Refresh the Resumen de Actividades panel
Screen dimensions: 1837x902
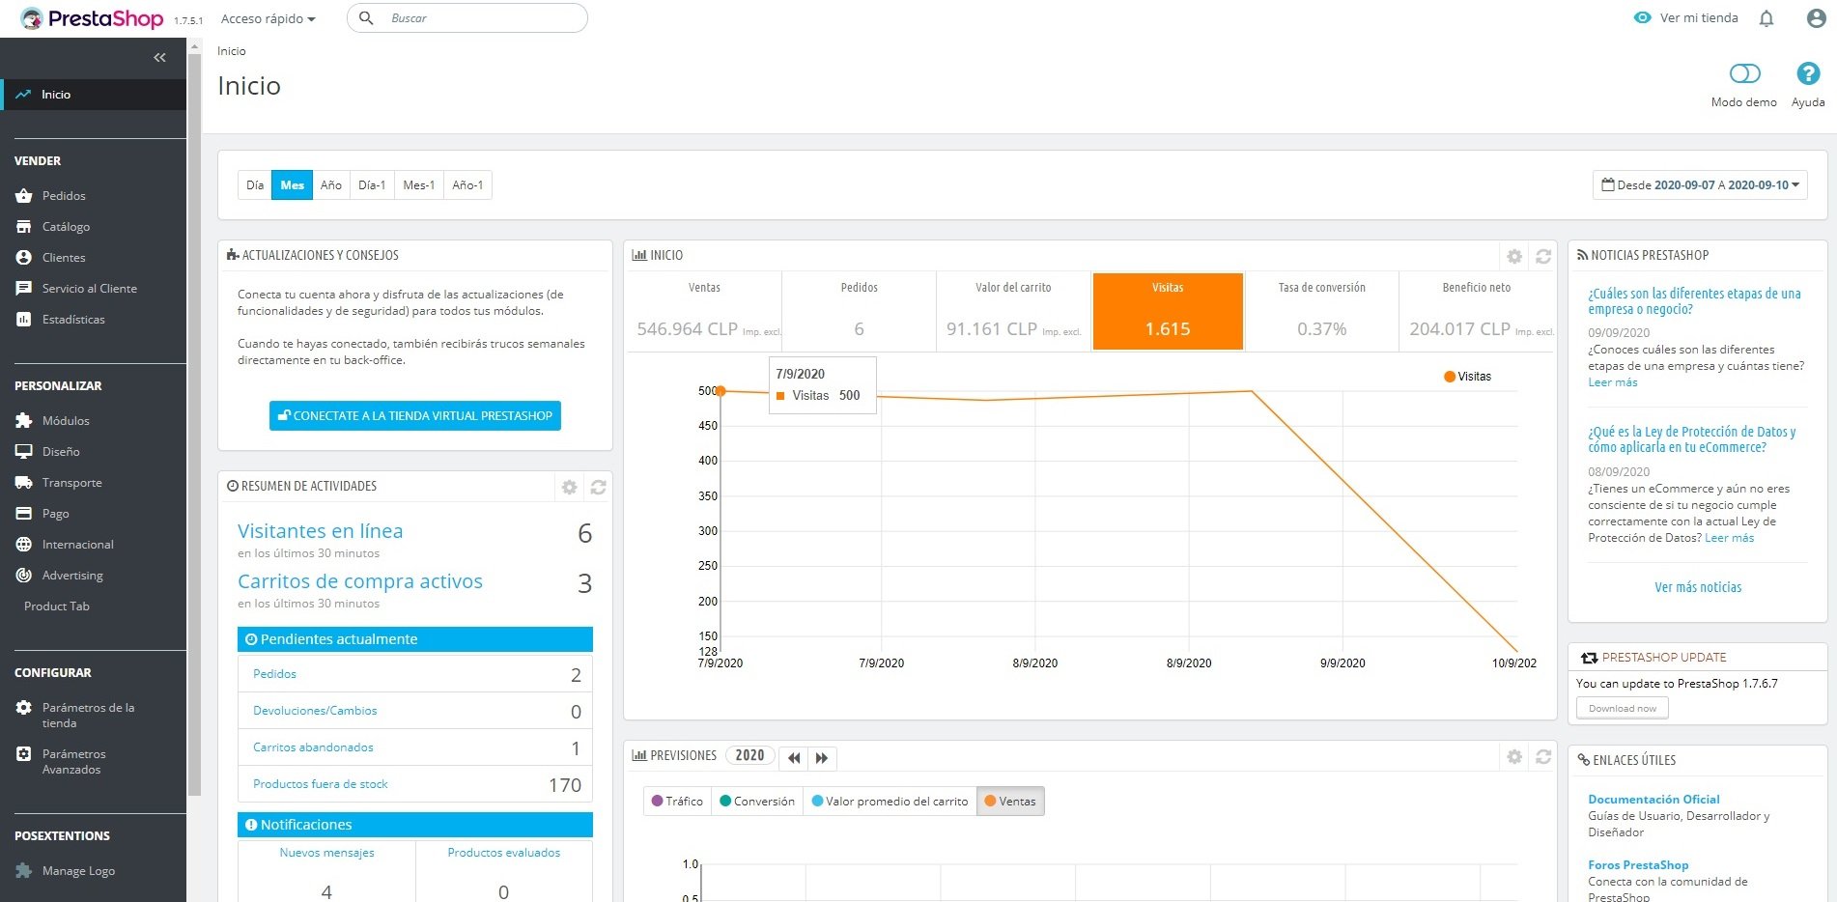599,488
